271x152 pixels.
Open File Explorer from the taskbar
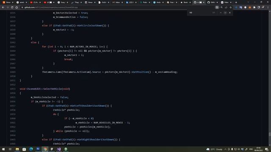point(17,149)
